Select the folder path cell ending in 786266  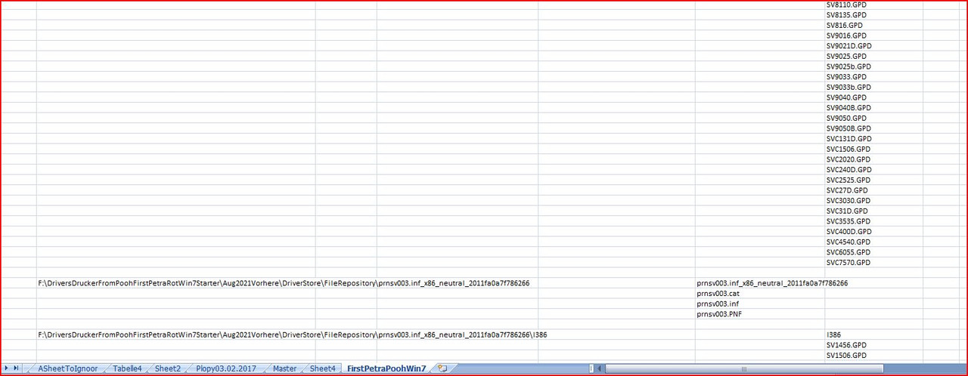[x=284, y=283]
